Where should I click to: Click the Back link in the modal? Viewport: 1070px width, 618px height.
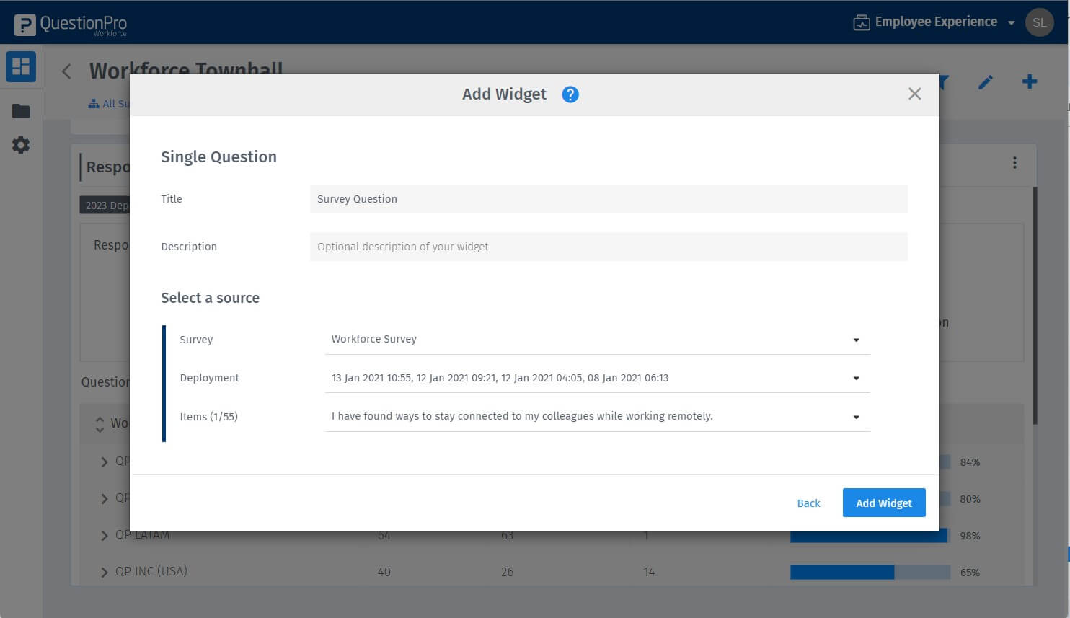coord(808,503)
